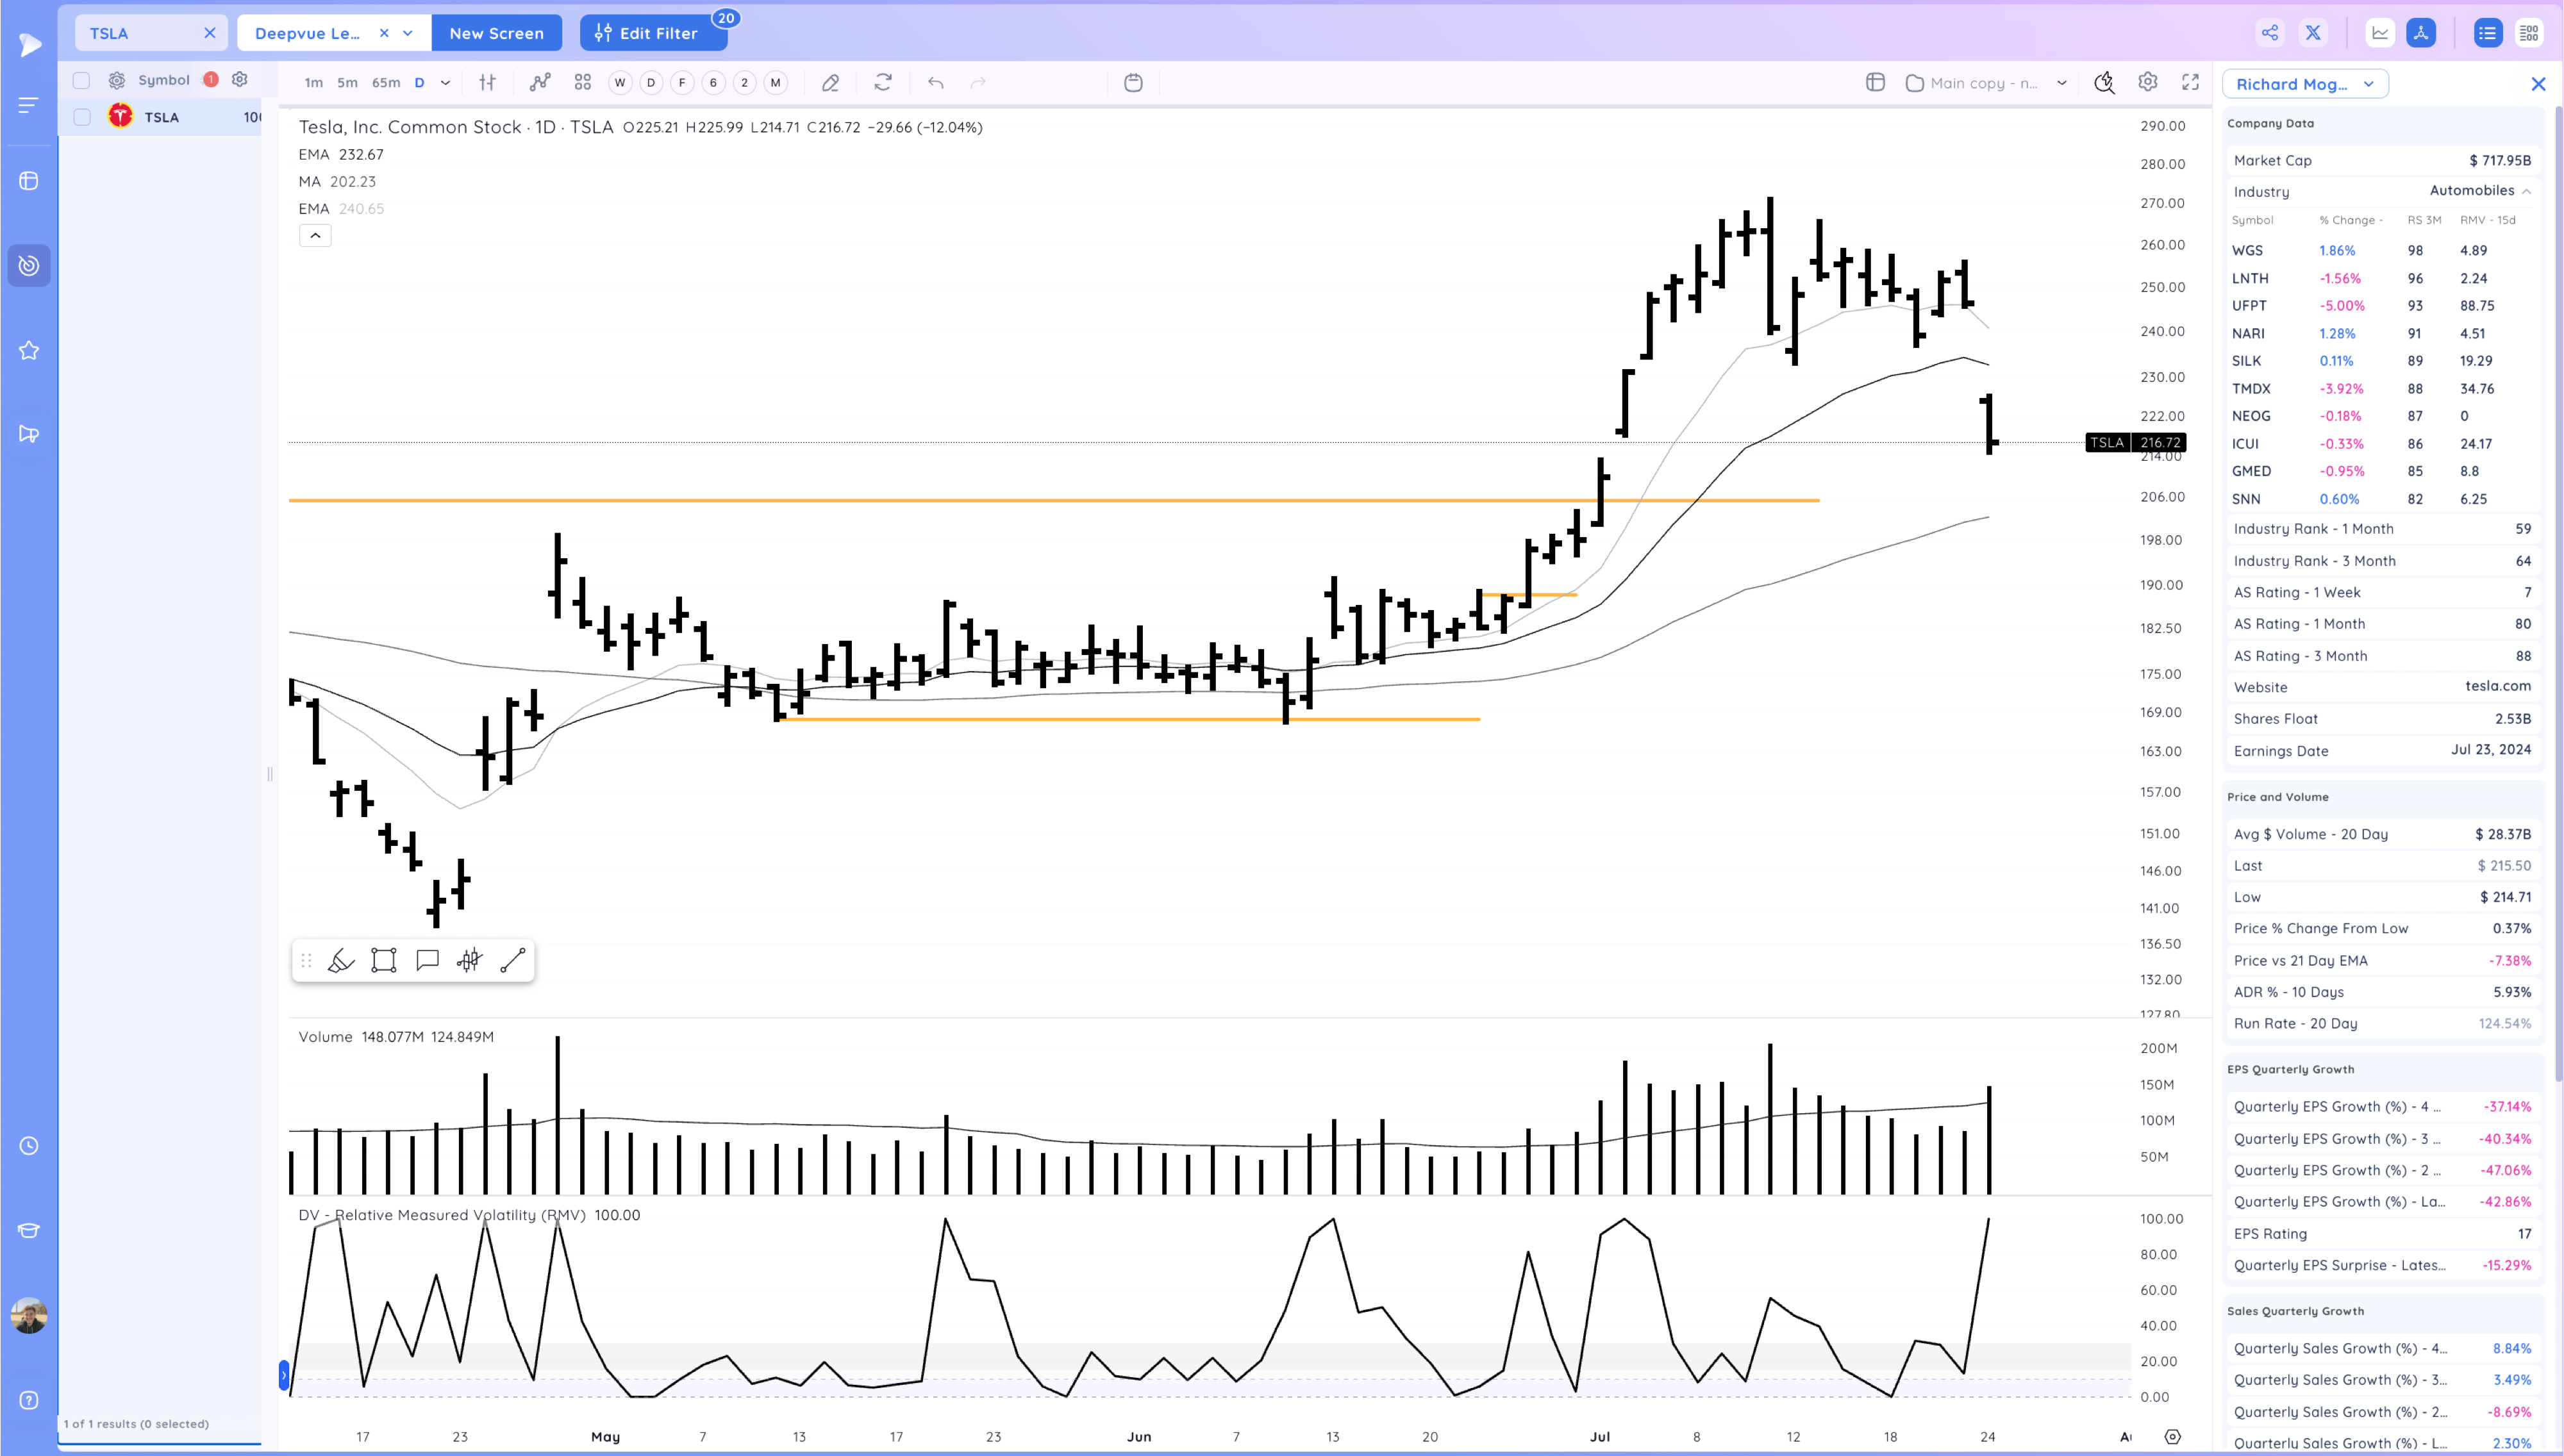Click the share icon in header
Image resolution: width=2564 pixels, height=1456 pixels.
point(2270,33)
